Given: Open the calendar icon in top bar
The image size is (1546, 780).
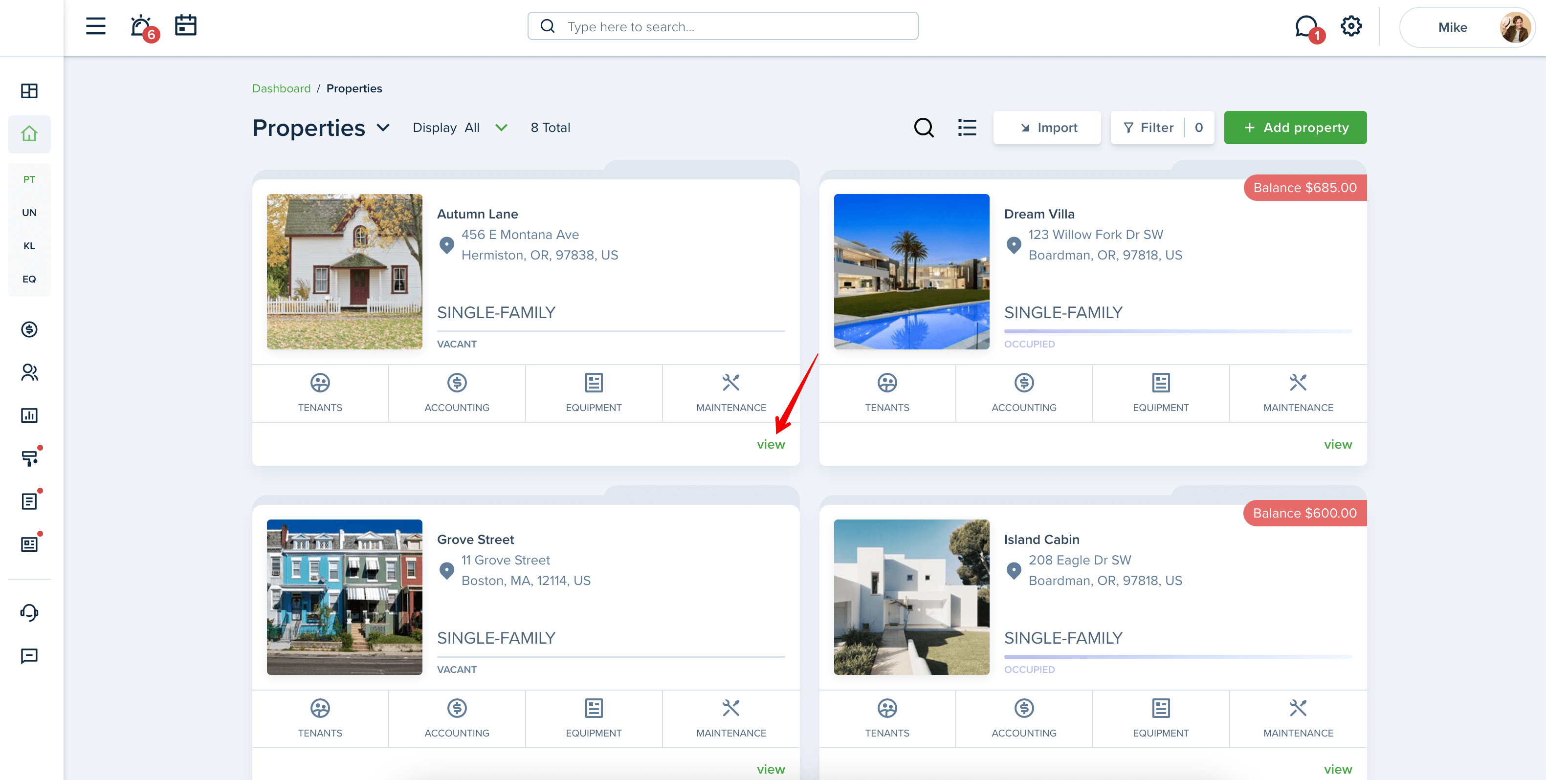Looking at the screenshot, I should [185, 26].
